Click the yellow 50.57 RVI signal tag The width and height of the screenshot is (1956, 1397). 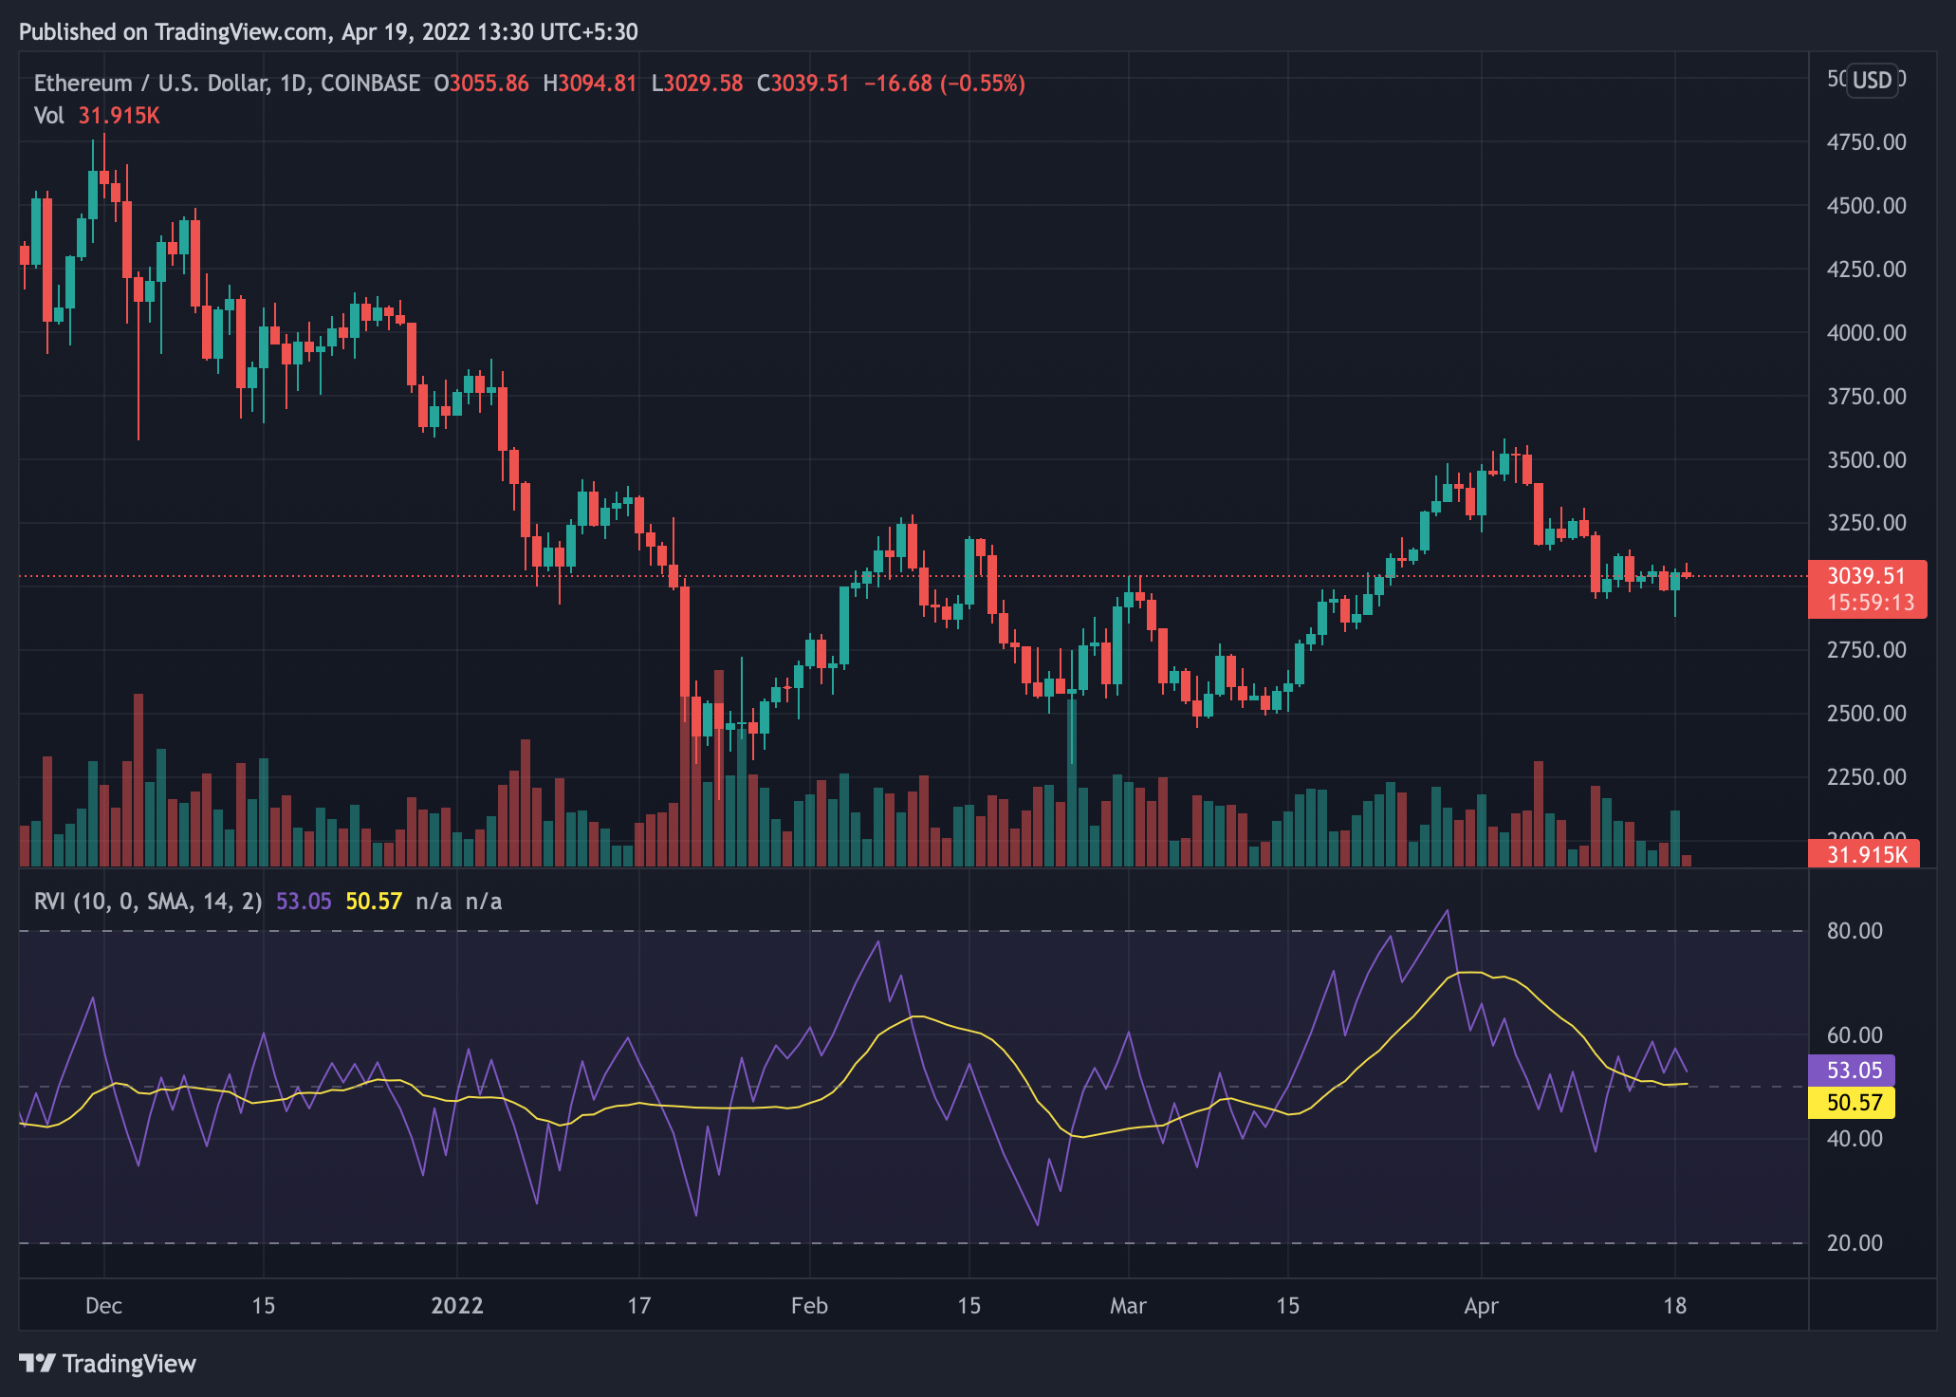1853,1103
